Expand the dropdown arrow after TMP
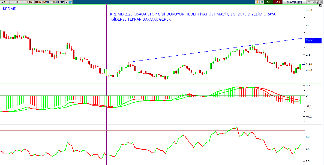The height and width of the screenshot is (165, 324). [x=66, y=2]
